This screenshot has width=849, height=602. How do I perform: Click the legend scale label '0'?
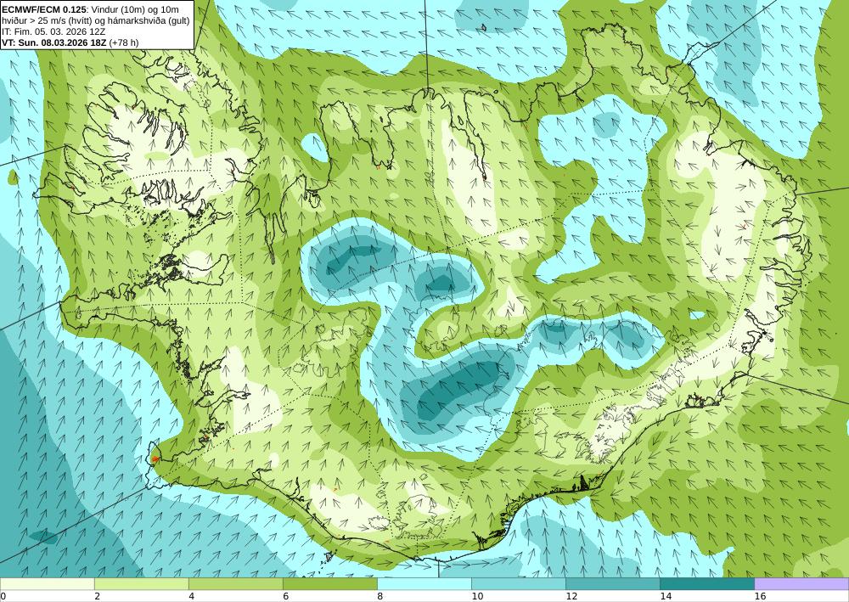(3, 597)
